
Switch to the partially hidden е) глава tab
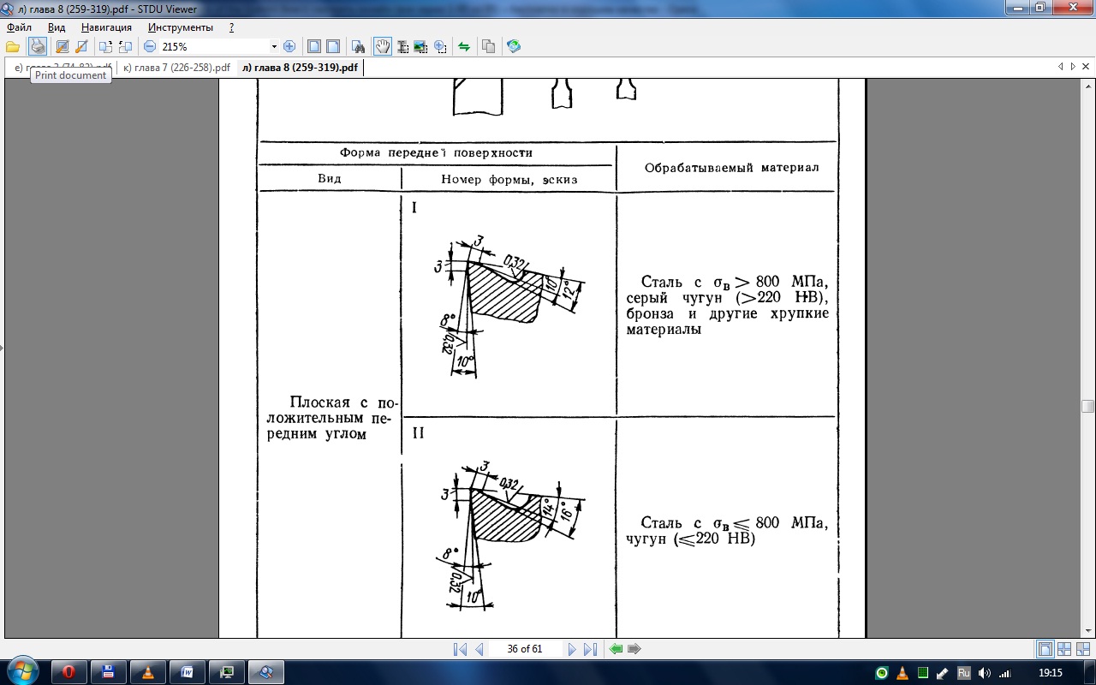coord(62,68)
